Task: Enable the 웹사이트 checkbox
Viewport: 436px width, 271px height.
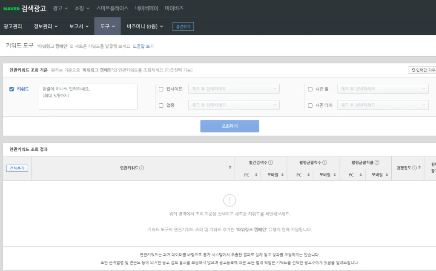Action: 161,88
